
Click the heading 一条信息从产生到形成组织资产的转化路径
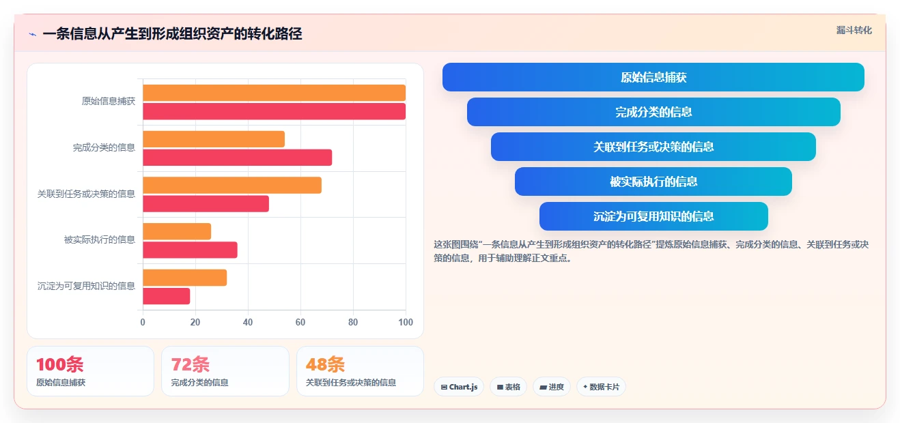pos(172,33)
